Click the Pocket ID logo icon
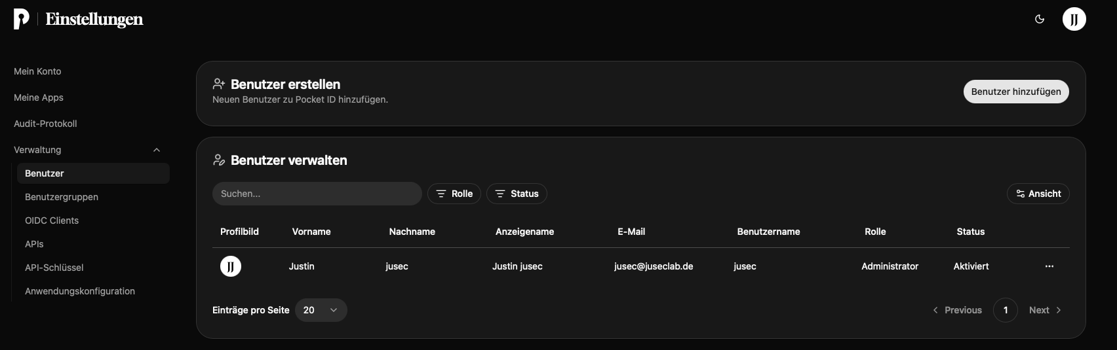The height and width of the screenshot is (350, 1117). pyautogui.click(x=22, y=20)
